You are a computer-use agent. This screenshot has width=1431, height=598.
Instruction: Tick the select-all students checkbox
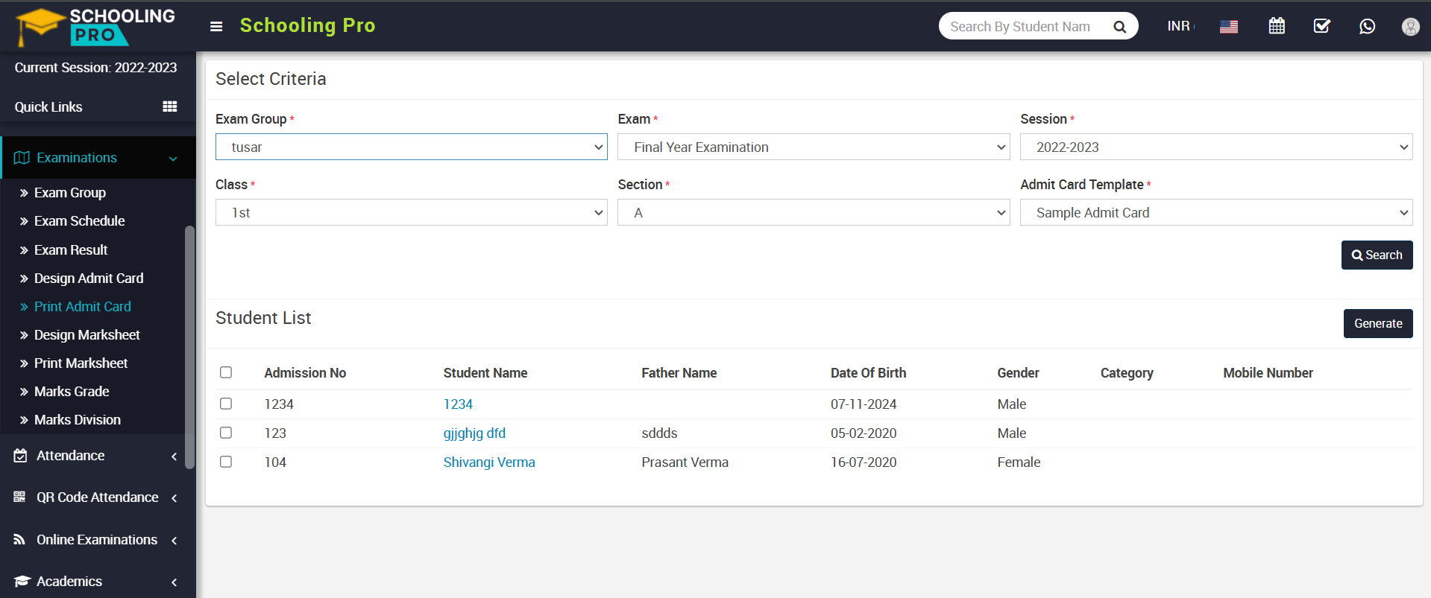226,372
